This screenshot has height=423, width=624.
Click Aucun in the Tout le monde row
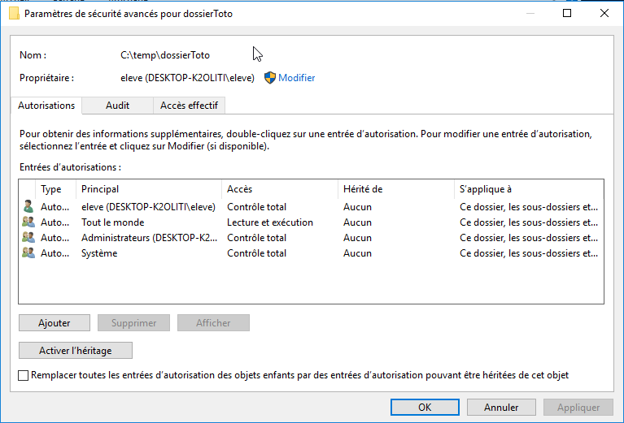point(357,222)
